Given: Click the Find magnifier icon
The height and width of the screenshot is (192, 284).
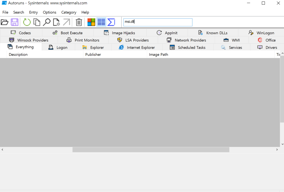Looking at the screenshot, I should coord(47,22).
